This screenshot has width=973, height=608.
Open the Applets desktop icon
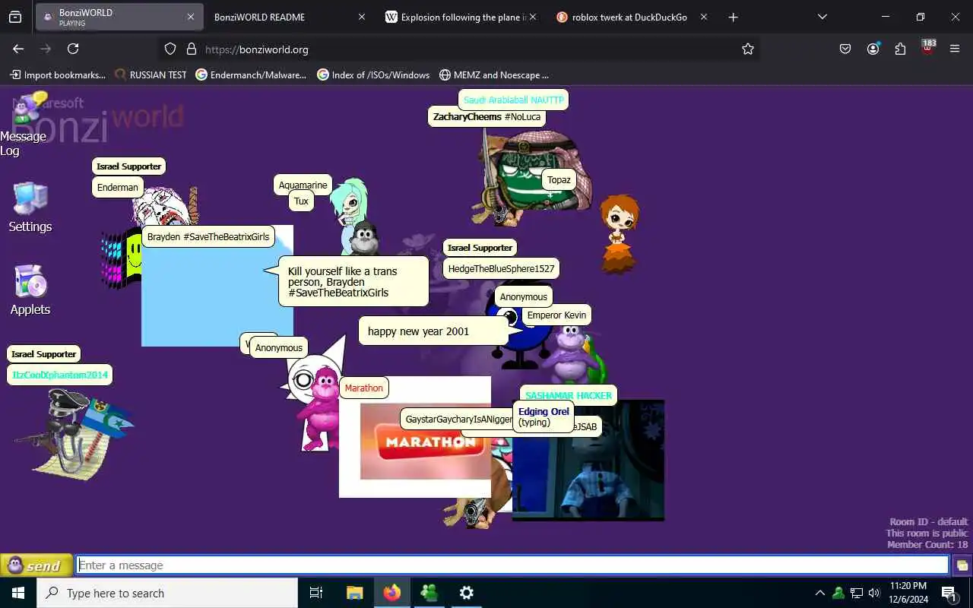point(30,290)
